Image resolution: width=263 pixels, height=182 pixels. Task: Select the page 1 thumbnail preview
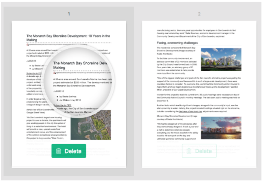tap(69, 94)
